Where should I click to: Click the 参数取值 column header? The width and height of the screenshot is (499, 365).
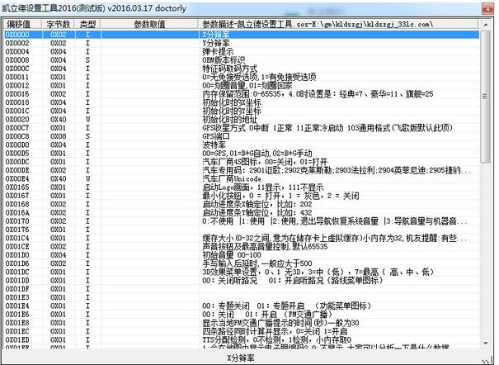(x=150, y=24)
